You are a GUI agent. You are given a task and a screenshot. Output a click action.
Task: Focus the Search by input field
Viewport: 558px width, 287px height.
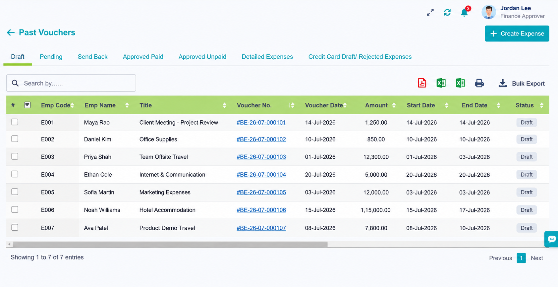point(71,83)
